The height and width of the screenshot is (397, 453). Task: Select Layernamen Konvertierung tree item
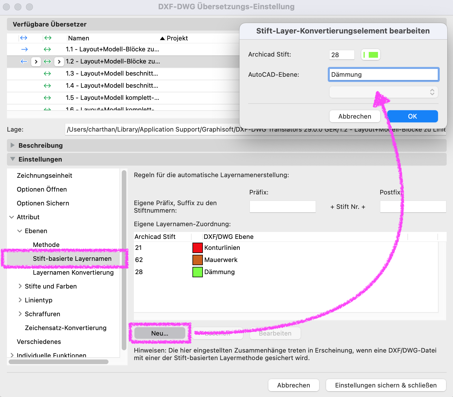pyautogui.click(x=73, y=272)
